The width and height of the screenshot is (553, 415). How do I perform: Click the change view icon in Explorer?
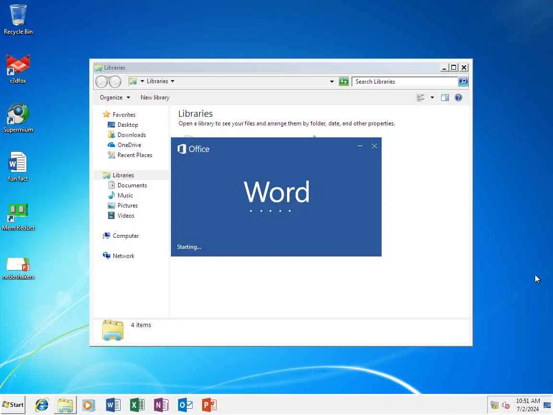[421, 98]
